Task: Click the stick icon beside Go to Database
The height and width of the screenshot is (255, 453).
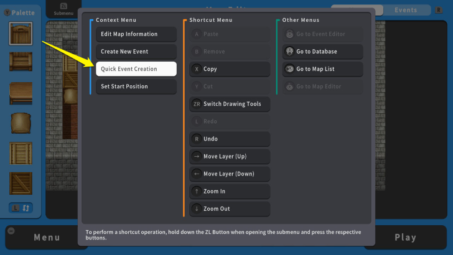Action: 289,51
